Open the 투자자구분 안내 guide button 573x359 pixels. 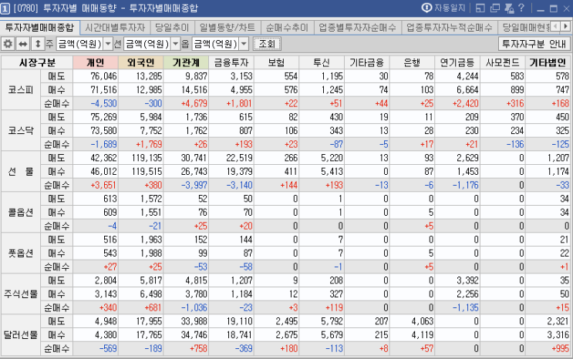[534, 44]
